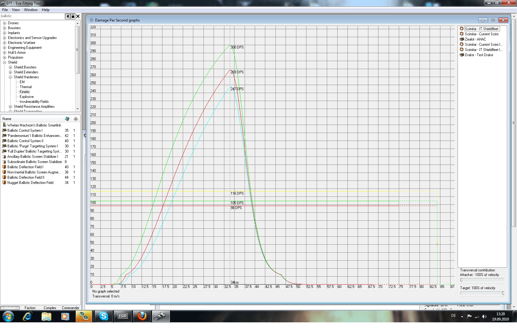Image resolution: width=517 pixels, height=334 pixels.
Task: Click the Ancillary Ballistic Screen Stabilizer I icon
Action: coord(4,157)
